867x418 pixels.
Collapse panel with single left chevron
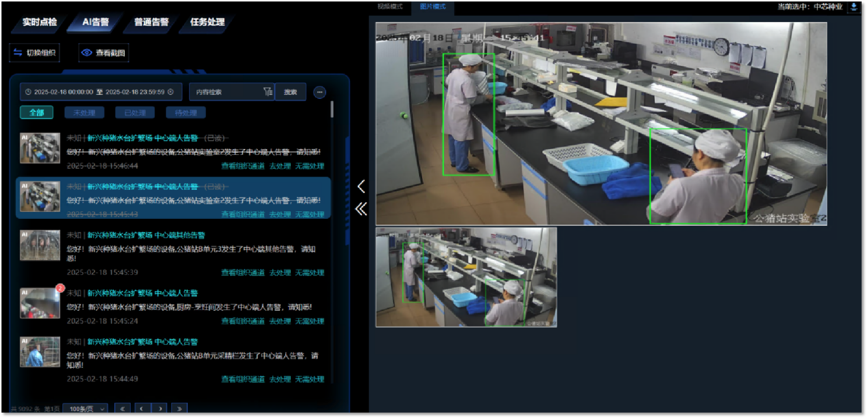coord(361,186)
